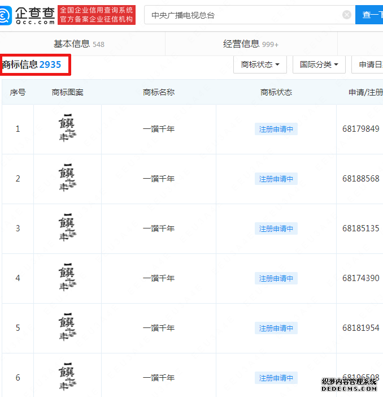
Task: Open 一馔千年 trademark name in row 6
Action: tap(159, 378)
